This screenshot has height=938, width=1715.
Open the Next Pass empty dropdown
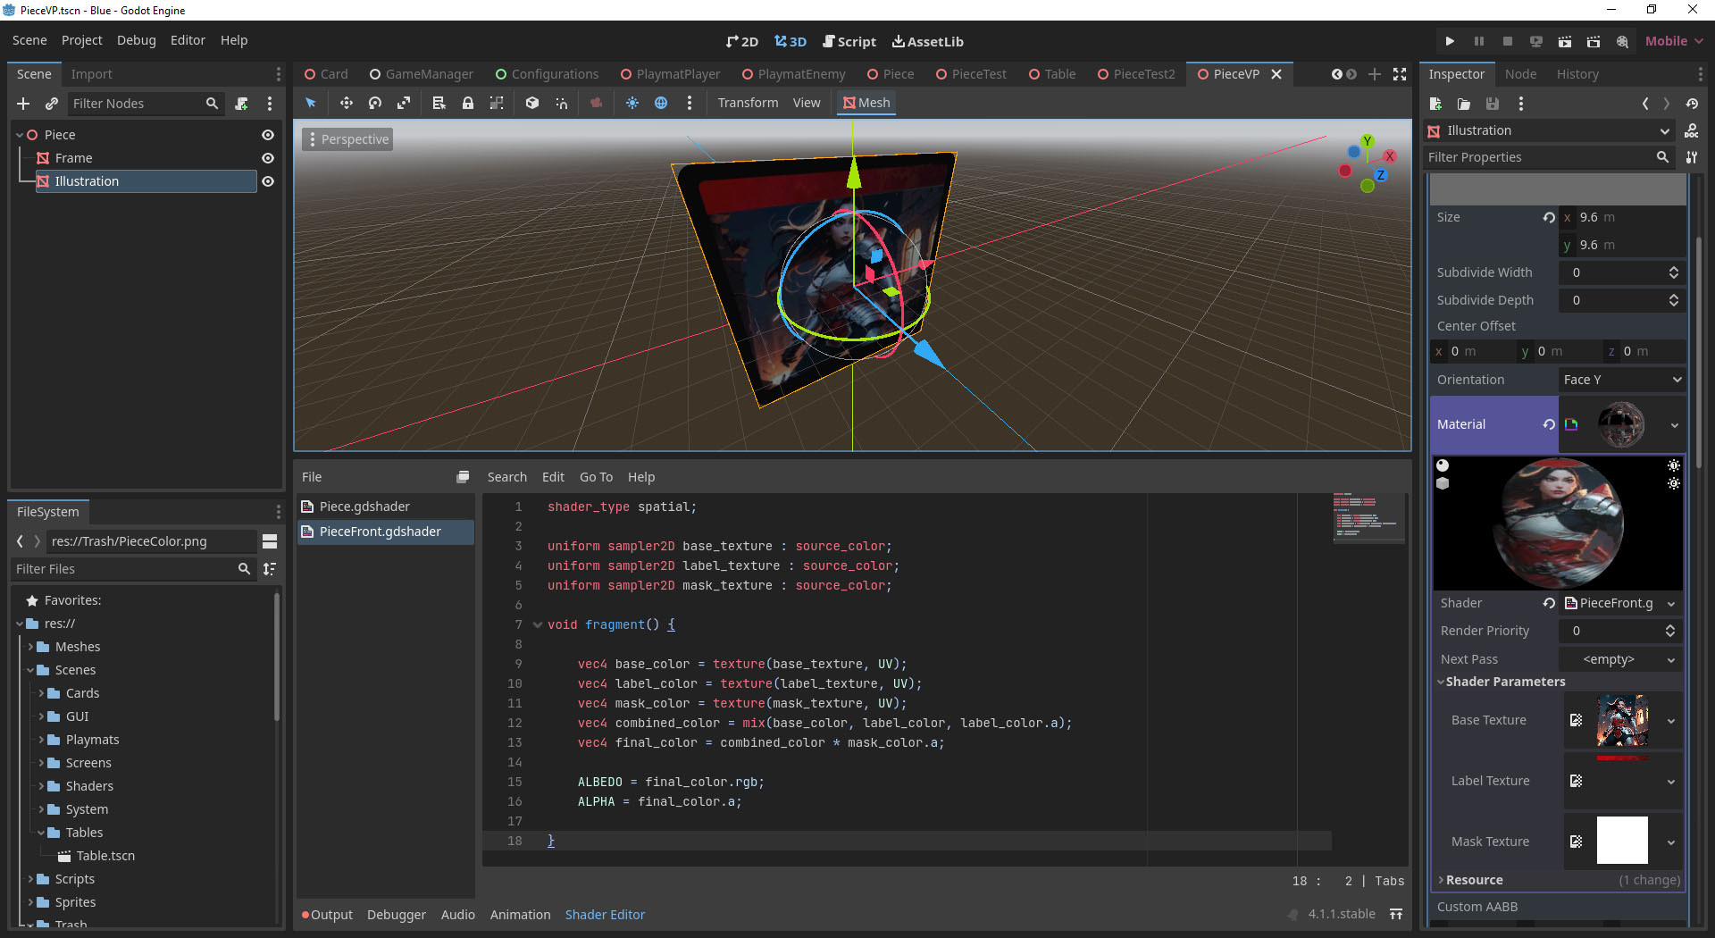[x=1621, y=659]
